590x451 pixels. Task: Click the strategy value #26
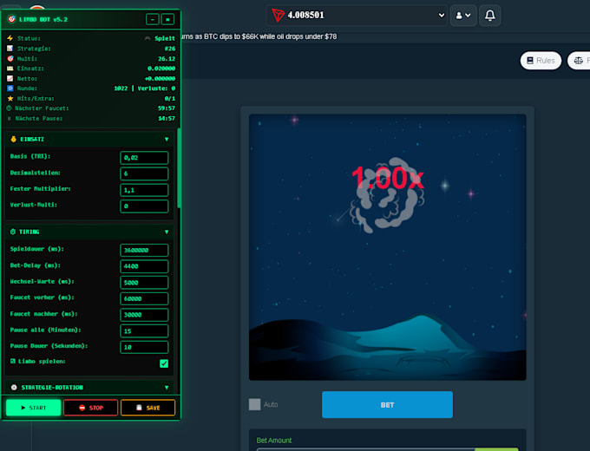pos(170,49)
